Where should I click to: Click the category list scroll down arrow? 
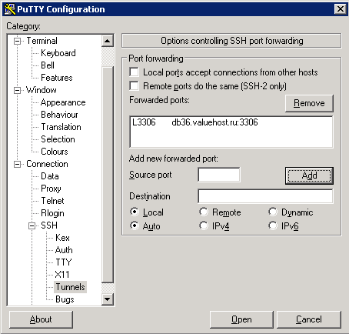pos(108,299)
